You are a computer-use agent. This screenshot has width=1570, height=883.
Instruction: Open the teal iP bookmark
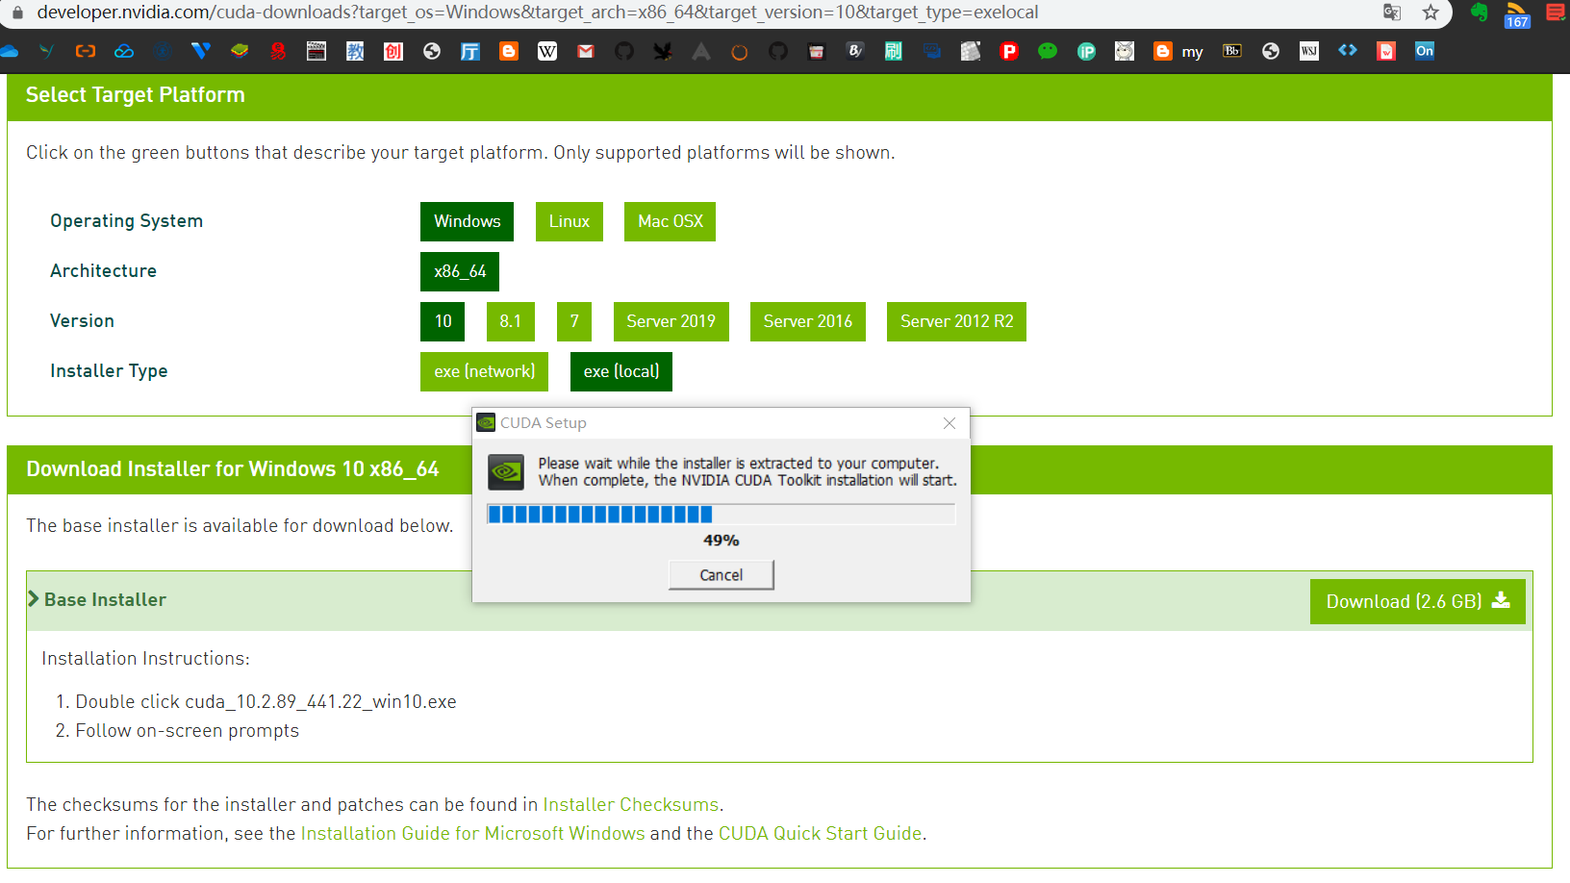pyautogui.click(x=1086, y=51)
